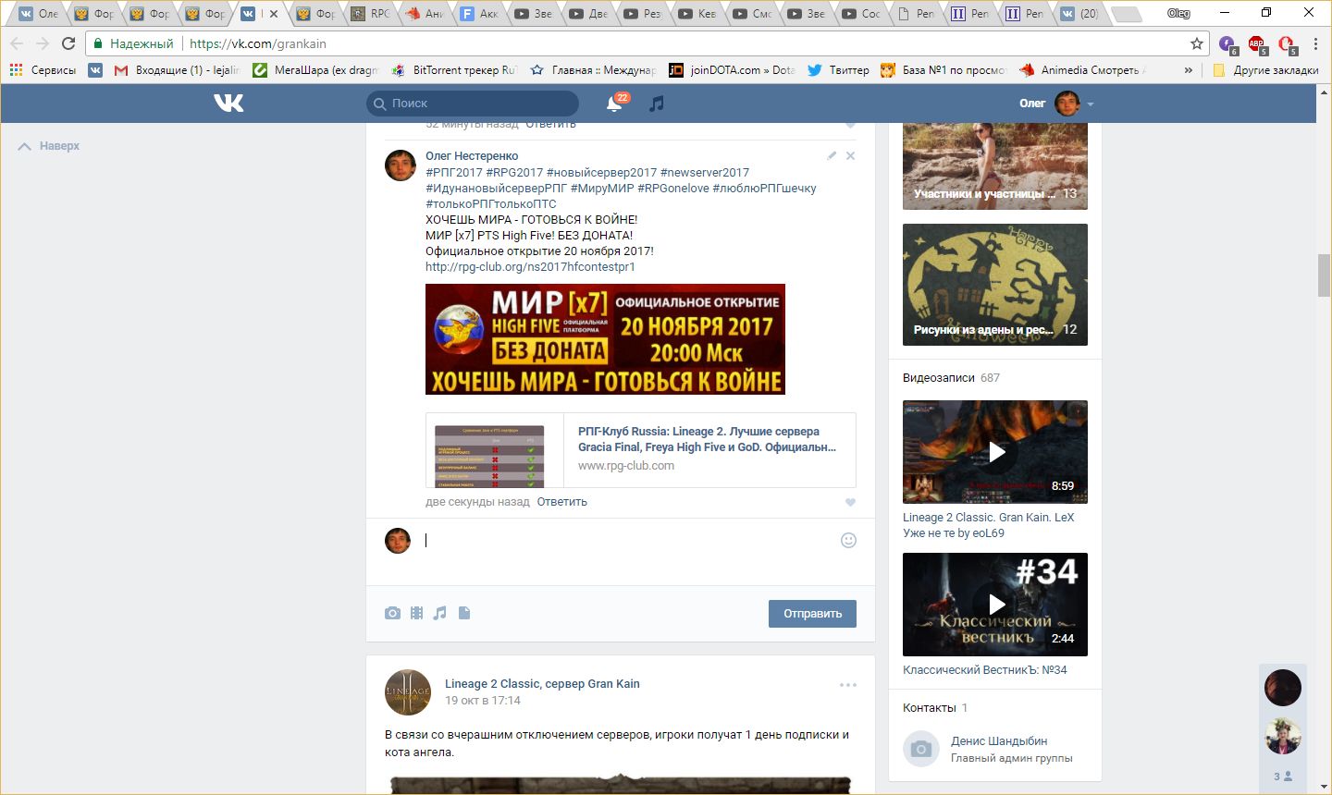Screen dimensions: 1332x795
Task: Bookmark this page with the star icon
Action: [x=1196, y=43]
